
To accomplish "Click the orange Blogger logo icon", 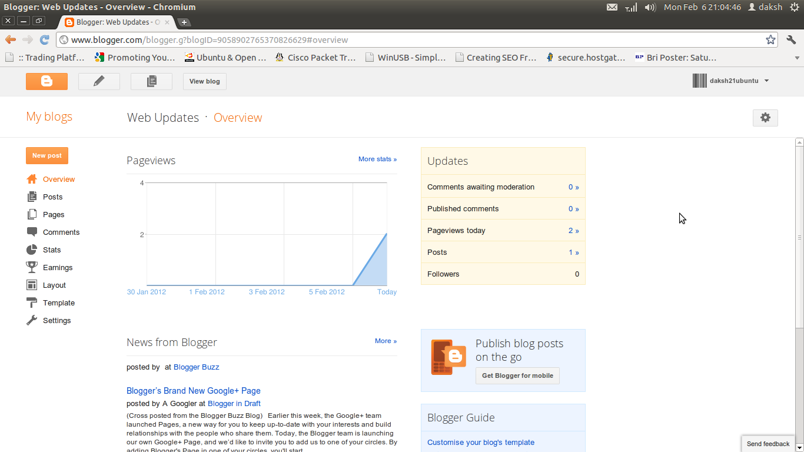I will [46, 81].
